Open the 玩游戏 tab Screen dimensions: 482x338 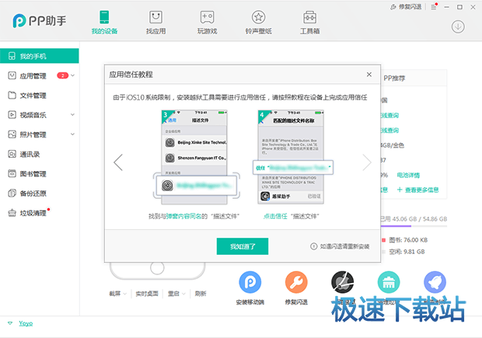(208, 22)
